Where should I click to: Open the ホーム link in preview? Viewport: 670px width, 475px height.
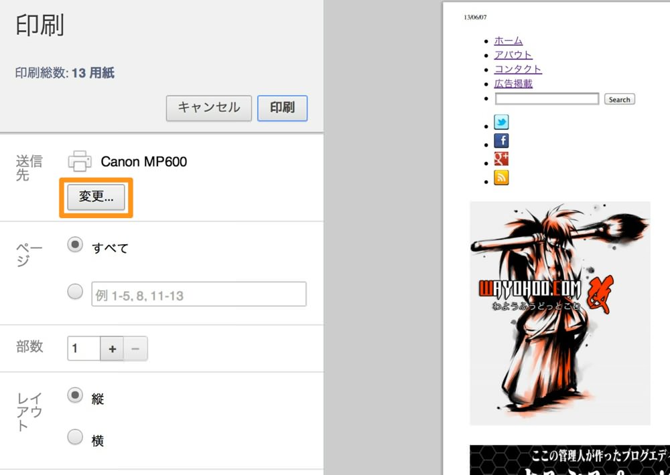(509, 41)
